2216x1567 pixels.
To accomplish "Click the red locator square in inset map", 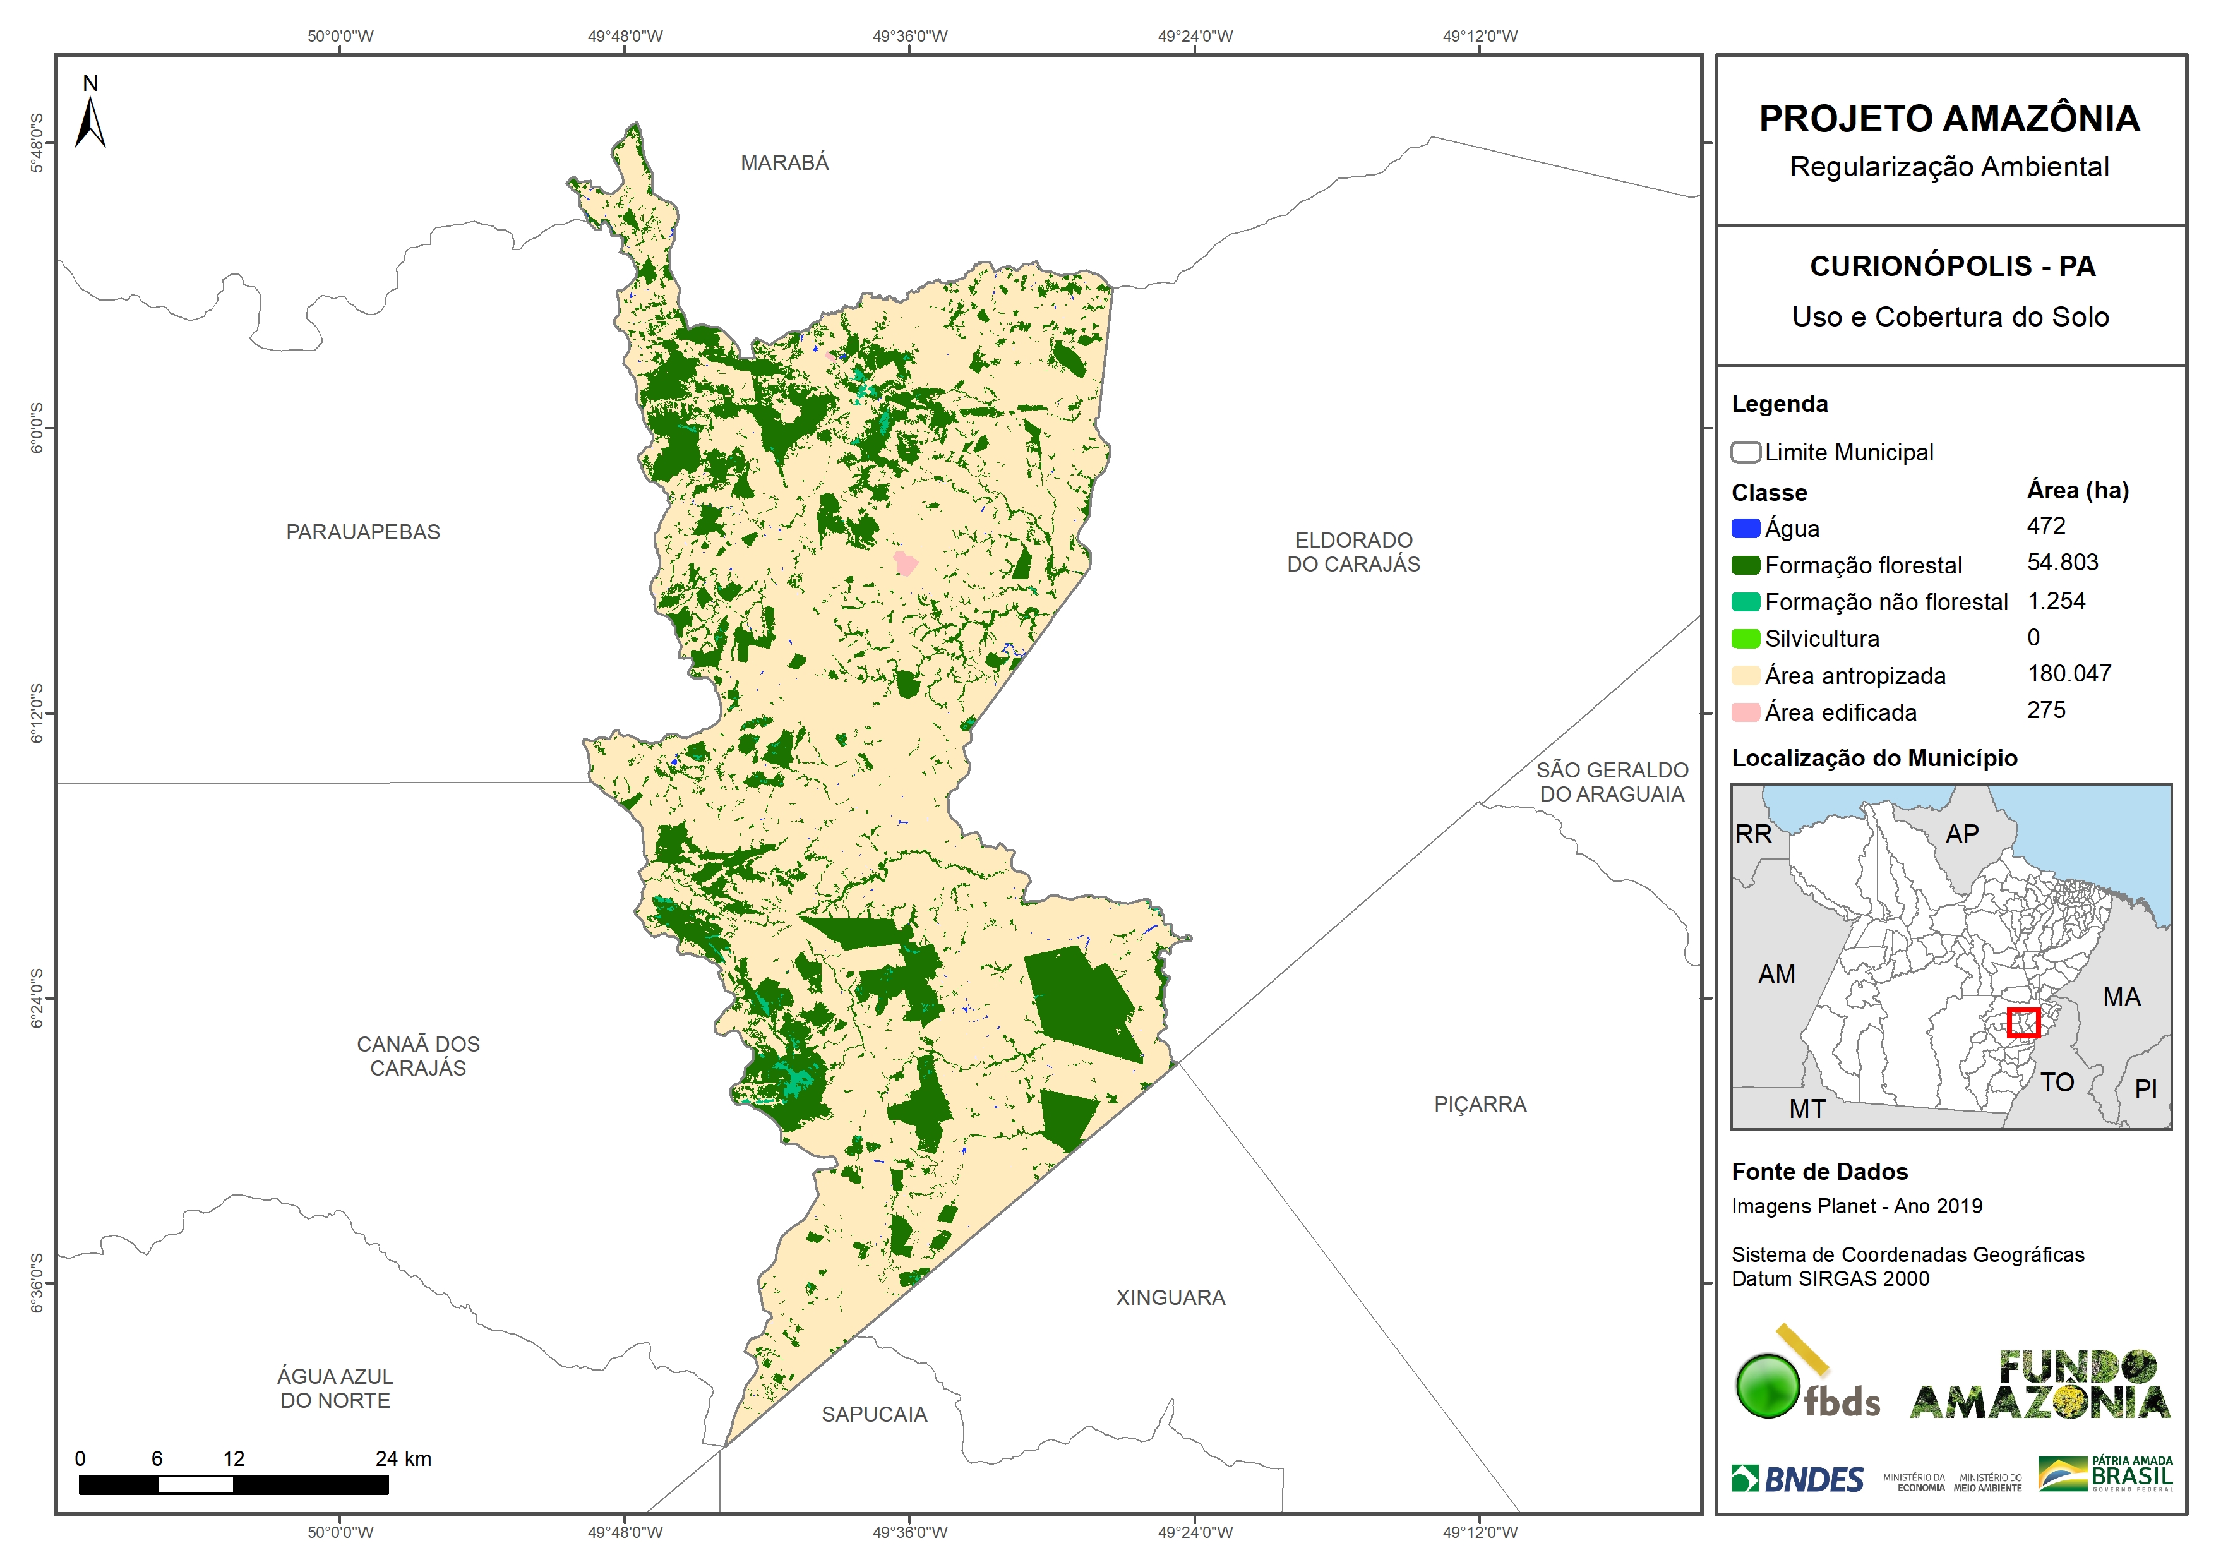I will [x=2023, y=1023].
